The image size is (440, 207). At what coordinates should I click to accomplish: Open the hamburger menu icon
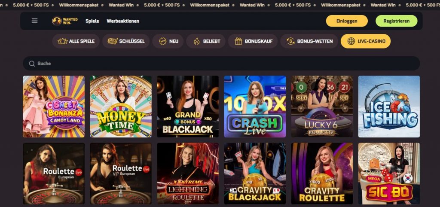pos(34,21)
